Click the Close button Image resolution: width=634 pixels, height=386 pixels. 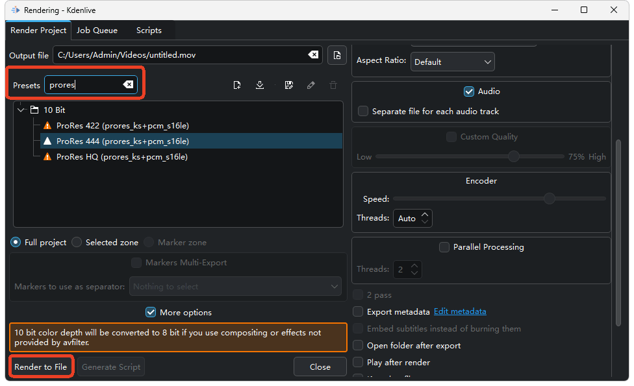click(320, 367)
